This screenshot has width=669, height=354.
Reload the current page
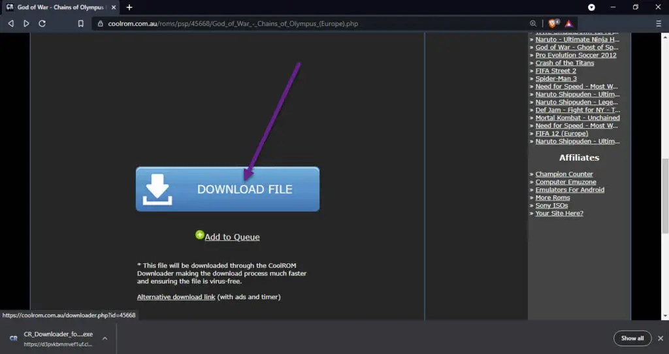coord(42,24)
